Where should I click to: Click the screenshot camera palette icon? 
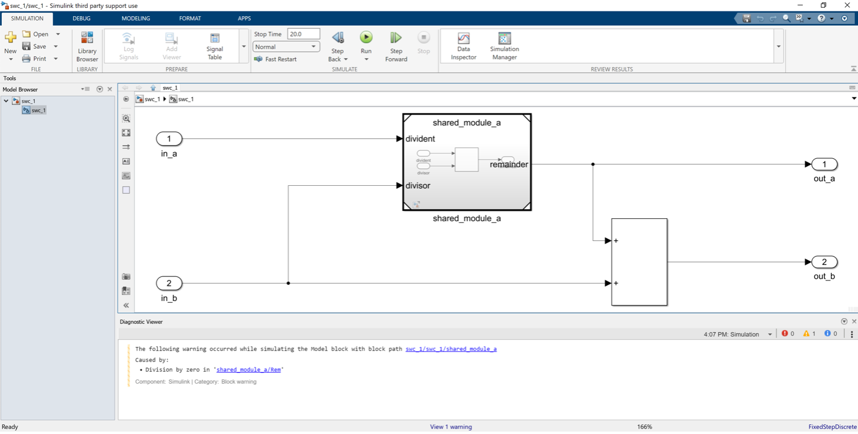126,276
